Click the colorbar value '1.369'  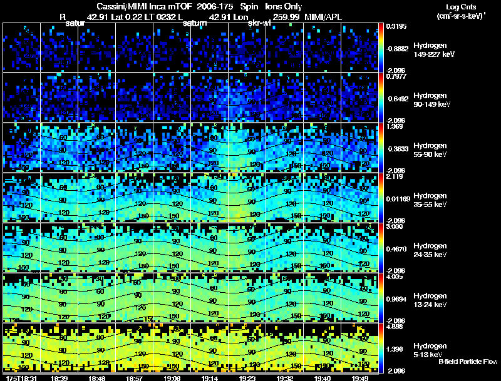click(x=395, y=126)
